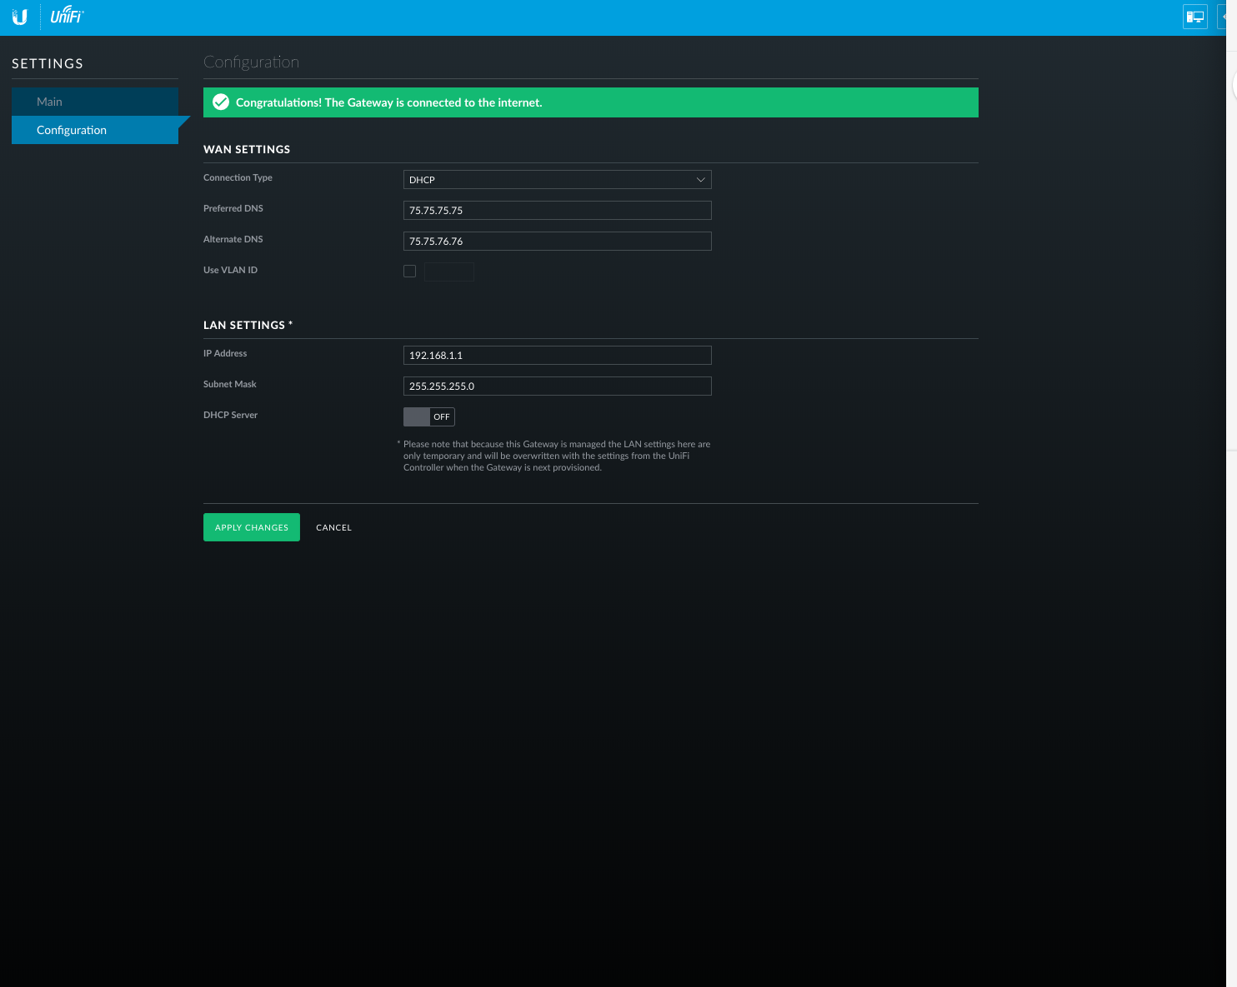The width and height of the screenshot is (1237, 987).
Task: Click the Connection Type dropdown chevron arrow
Action: coord(700,180)
